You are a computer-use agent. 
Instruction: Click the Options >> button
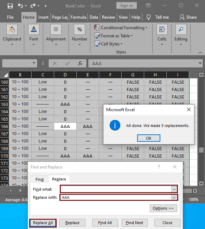click(163, 208)
